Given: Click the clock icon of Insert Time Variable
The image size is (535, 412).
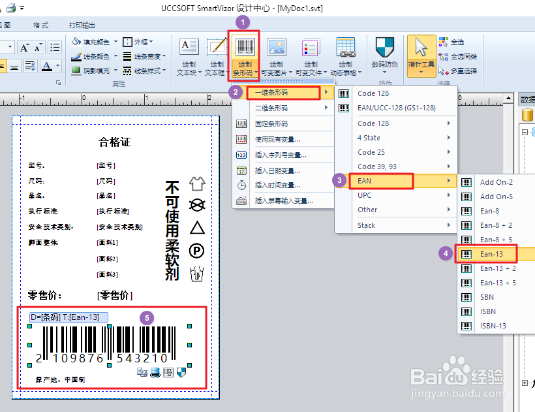Looking at the screenshot, I should click(x=241, y=185).
